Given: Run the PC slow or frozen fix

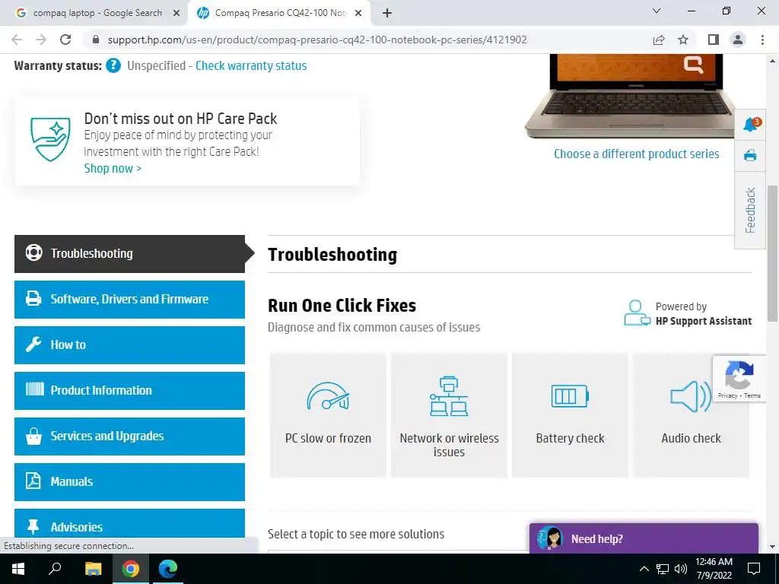Looking at the screenshot, I should click(x=328, y=415).
